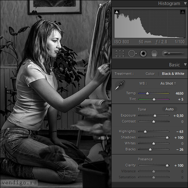
Task: Click the Temp value 4650
Action: pyautogui.click(x=179, y=93)
